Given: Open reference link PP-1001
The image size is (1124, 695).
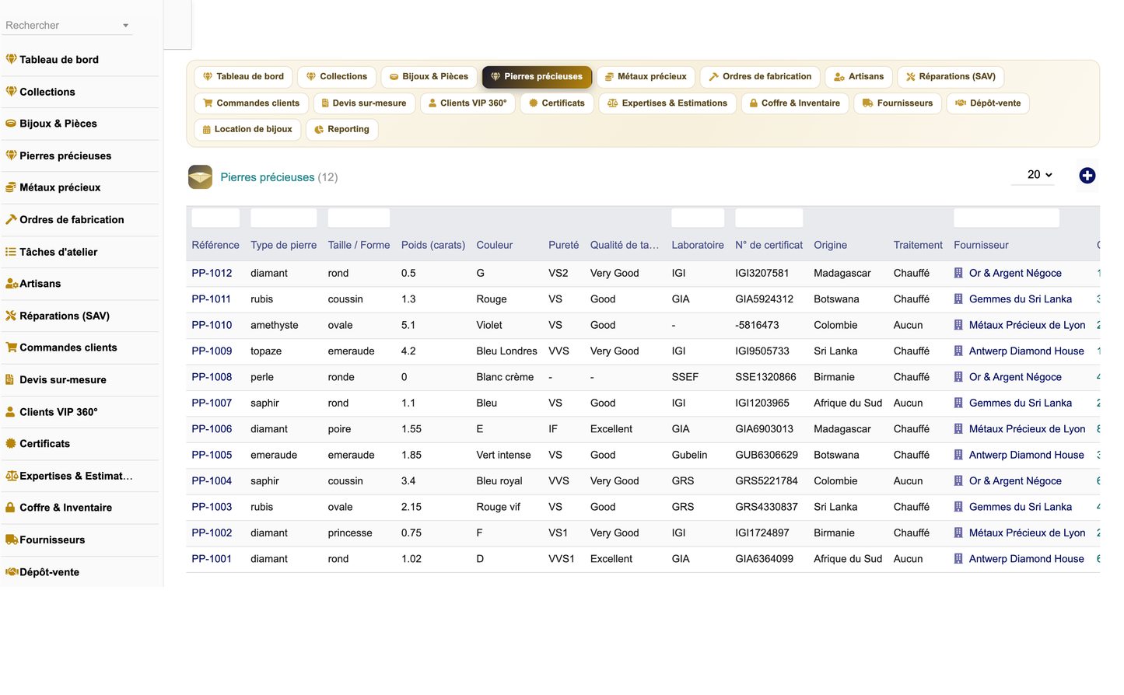Looking at the screenshot, I should 212,558.
